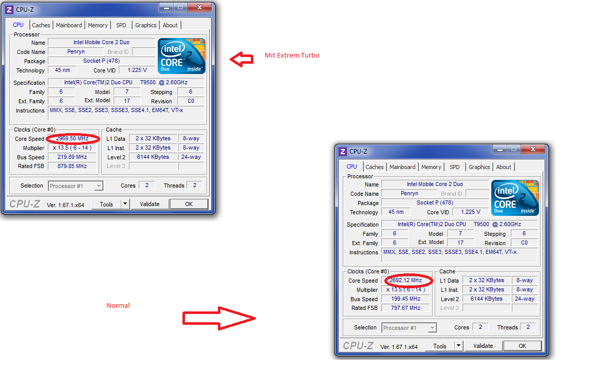Image resolution: width=592 pixels, height=370 pixels.
Task: Minimize the left CPU-Z window
Action: 166,7
